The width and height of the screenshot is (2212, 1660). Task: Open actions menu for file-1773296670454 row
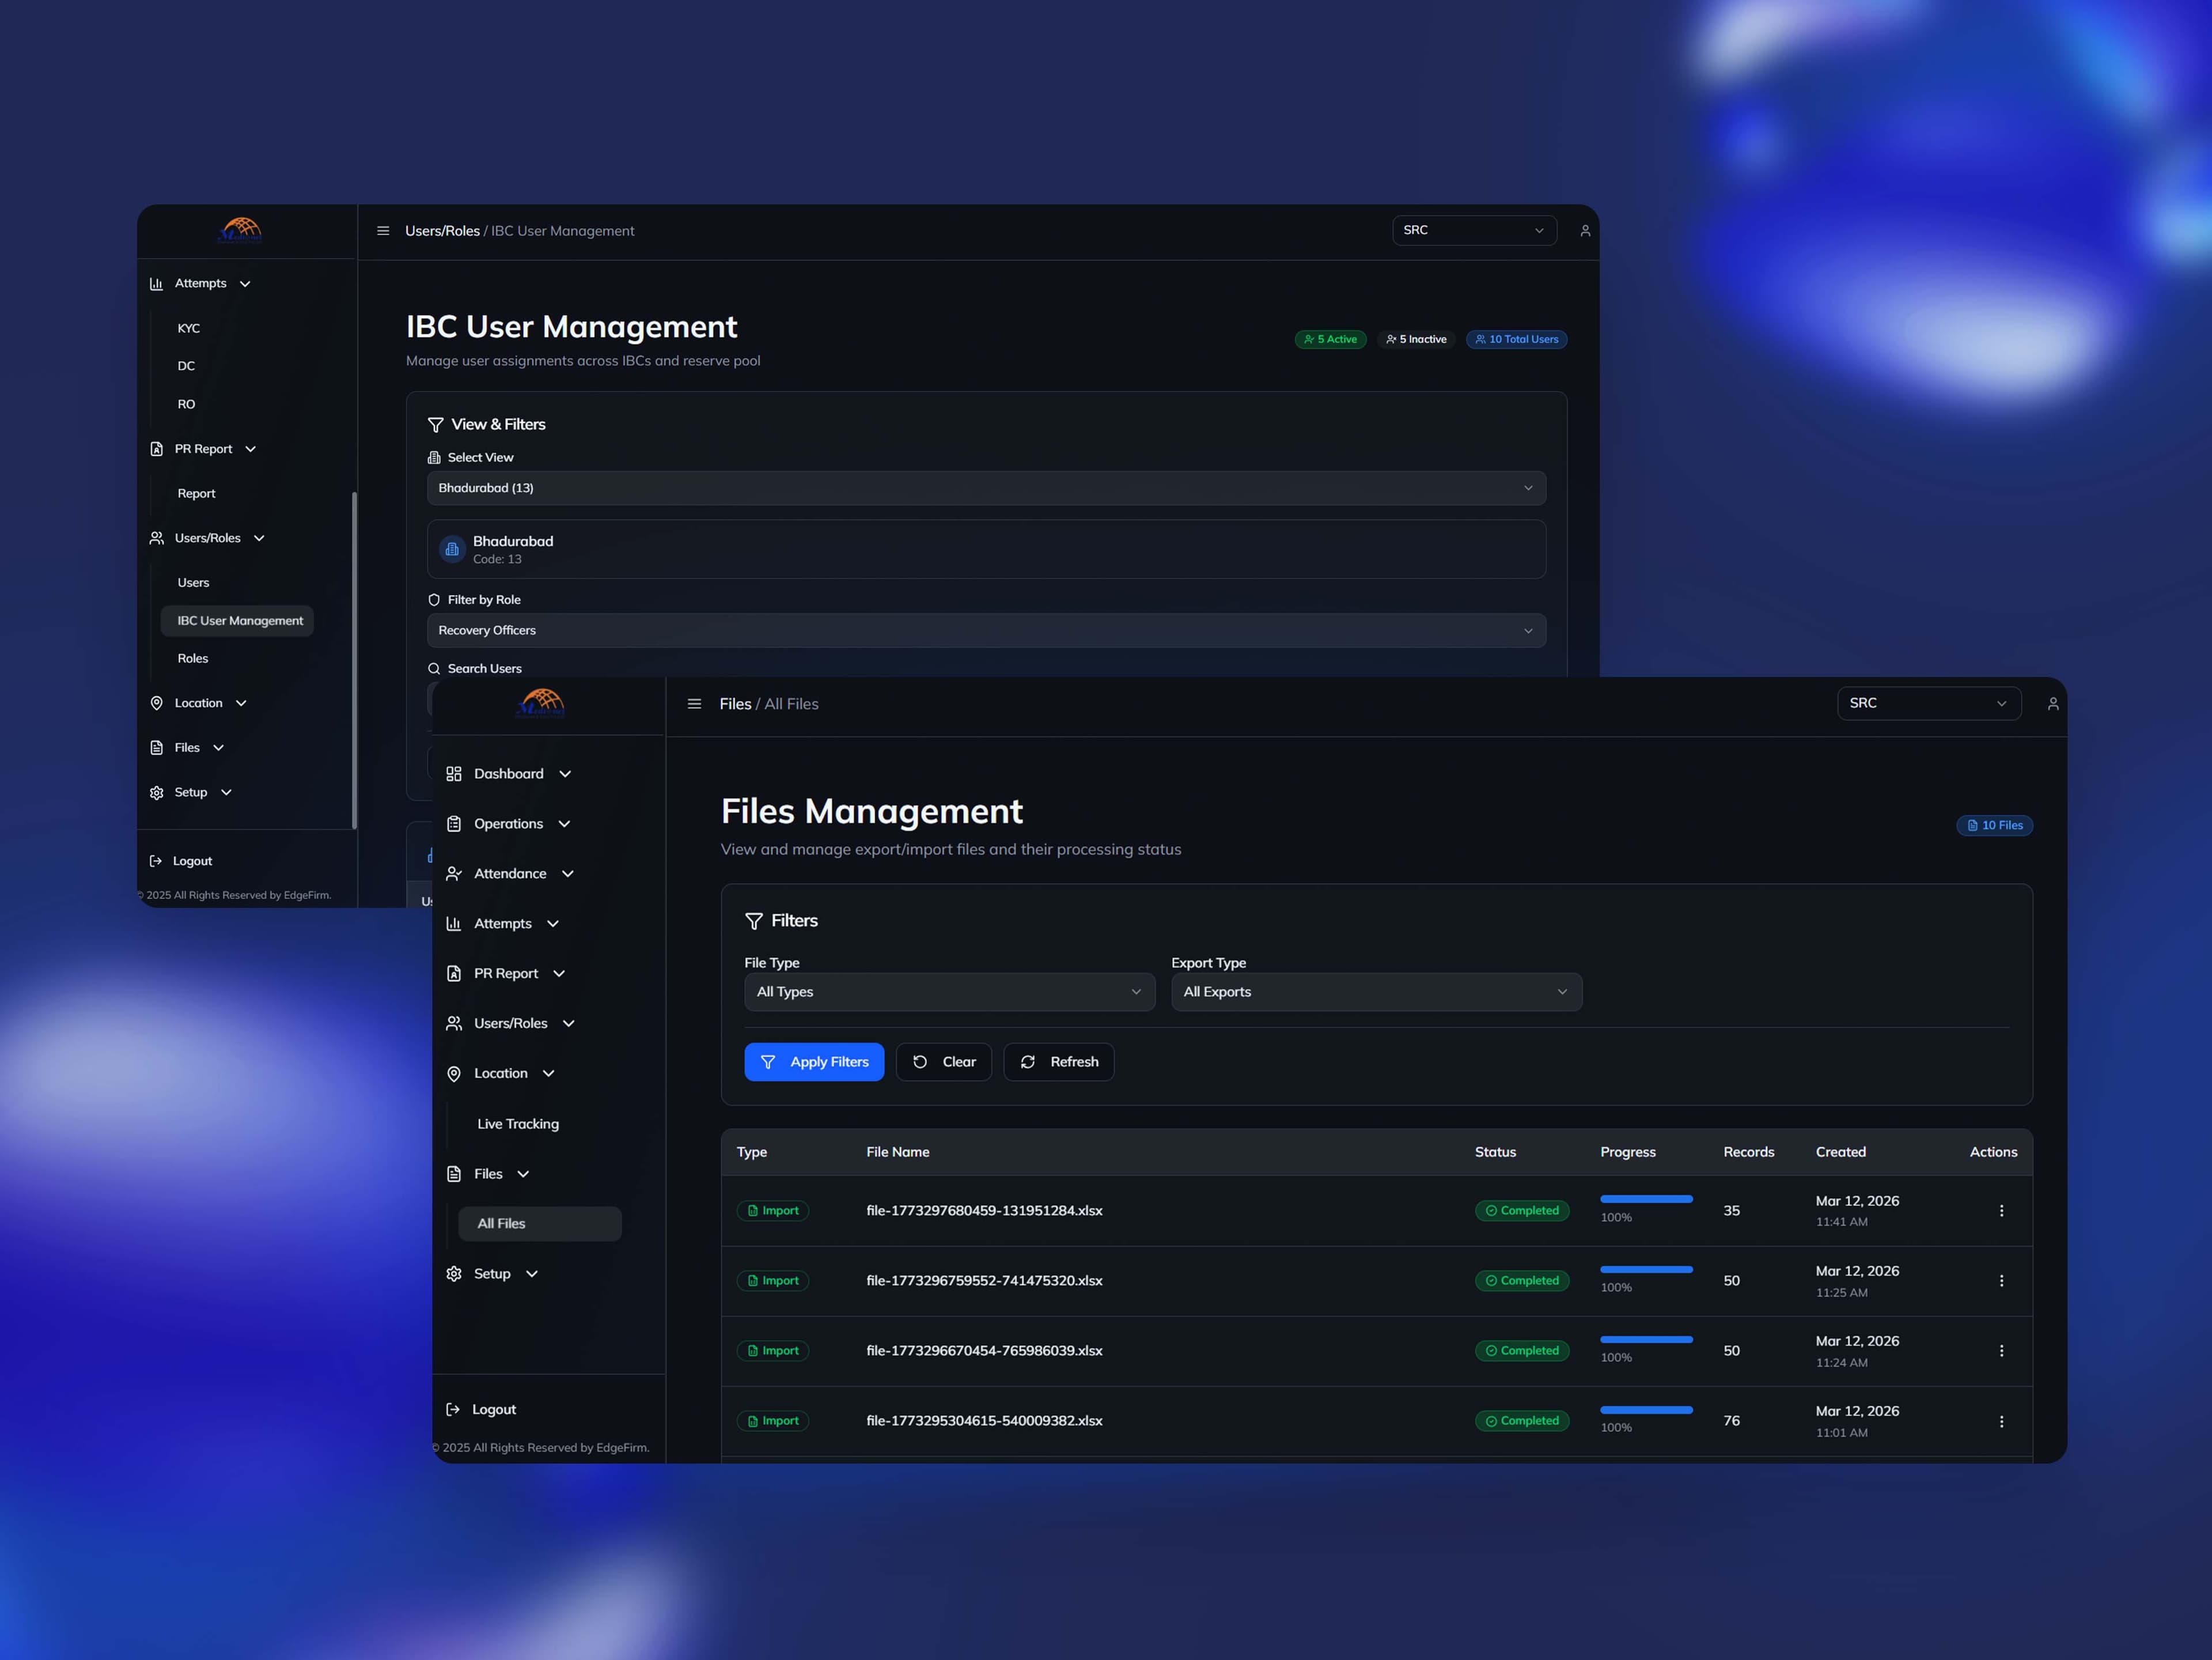tap(2001, 1351)
